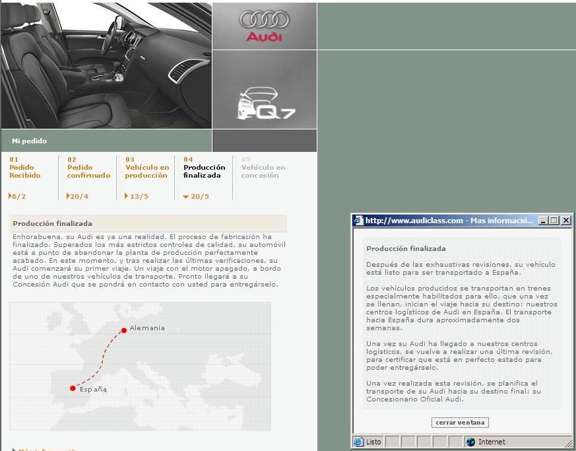Minimize the audiclass.com popup window
The width and height of the screenshot is (576, 451).
click(x=543, y=221)
